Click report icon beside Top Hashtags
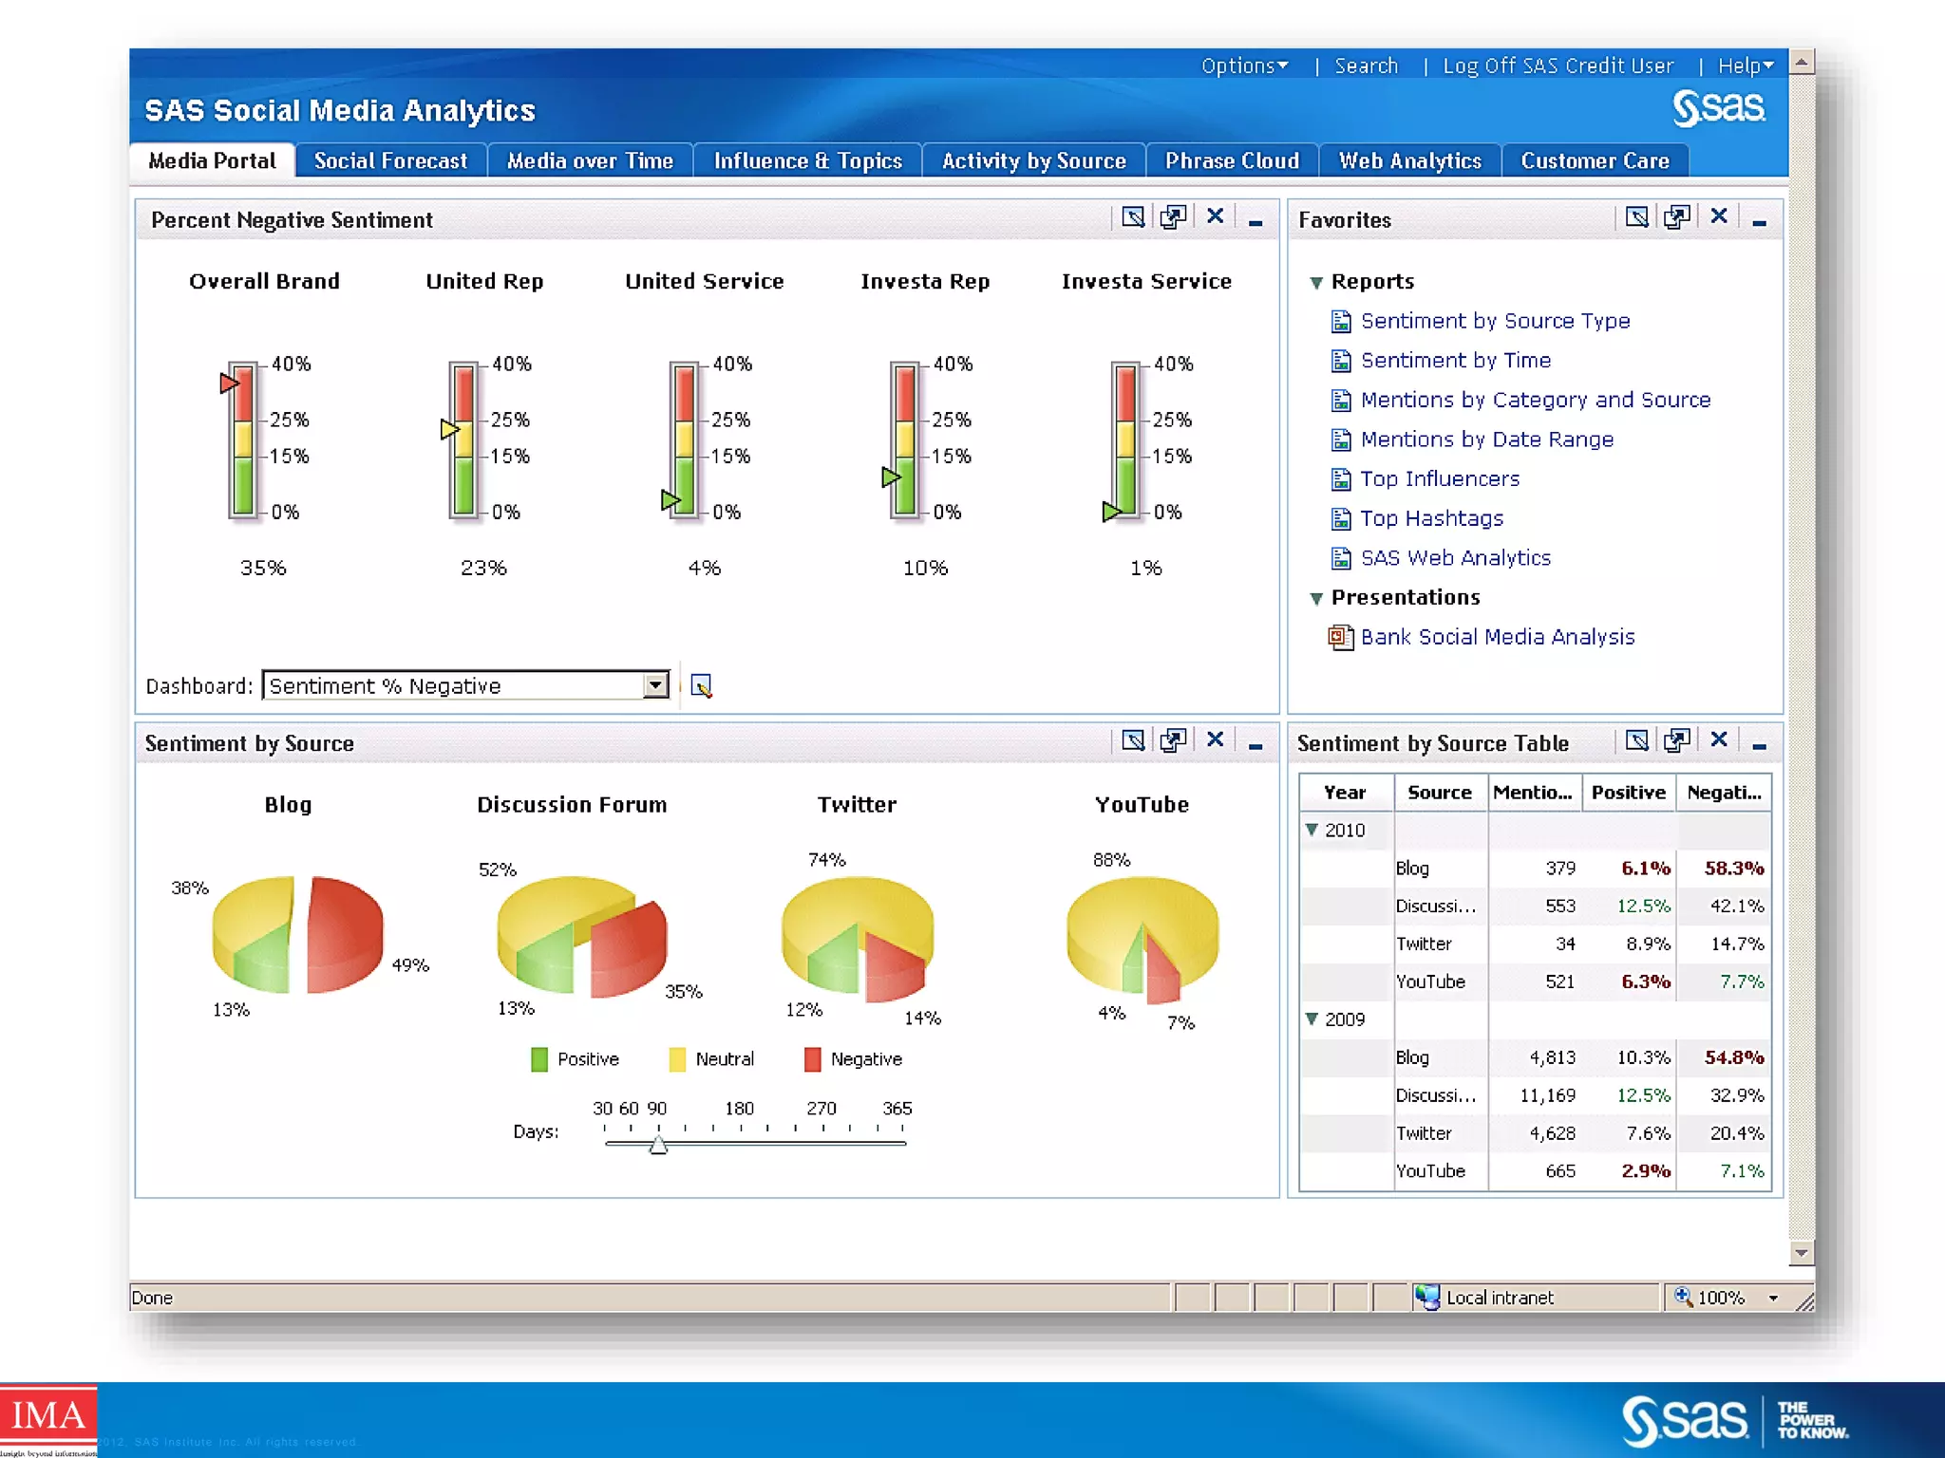 pos(1340,518)
